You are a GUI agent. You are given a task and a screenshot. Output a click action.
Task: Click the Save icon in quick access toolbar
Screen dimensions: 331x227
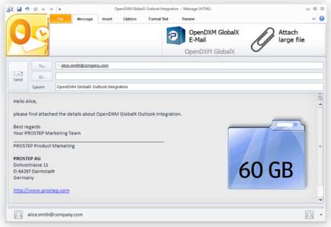pos(19,9)
